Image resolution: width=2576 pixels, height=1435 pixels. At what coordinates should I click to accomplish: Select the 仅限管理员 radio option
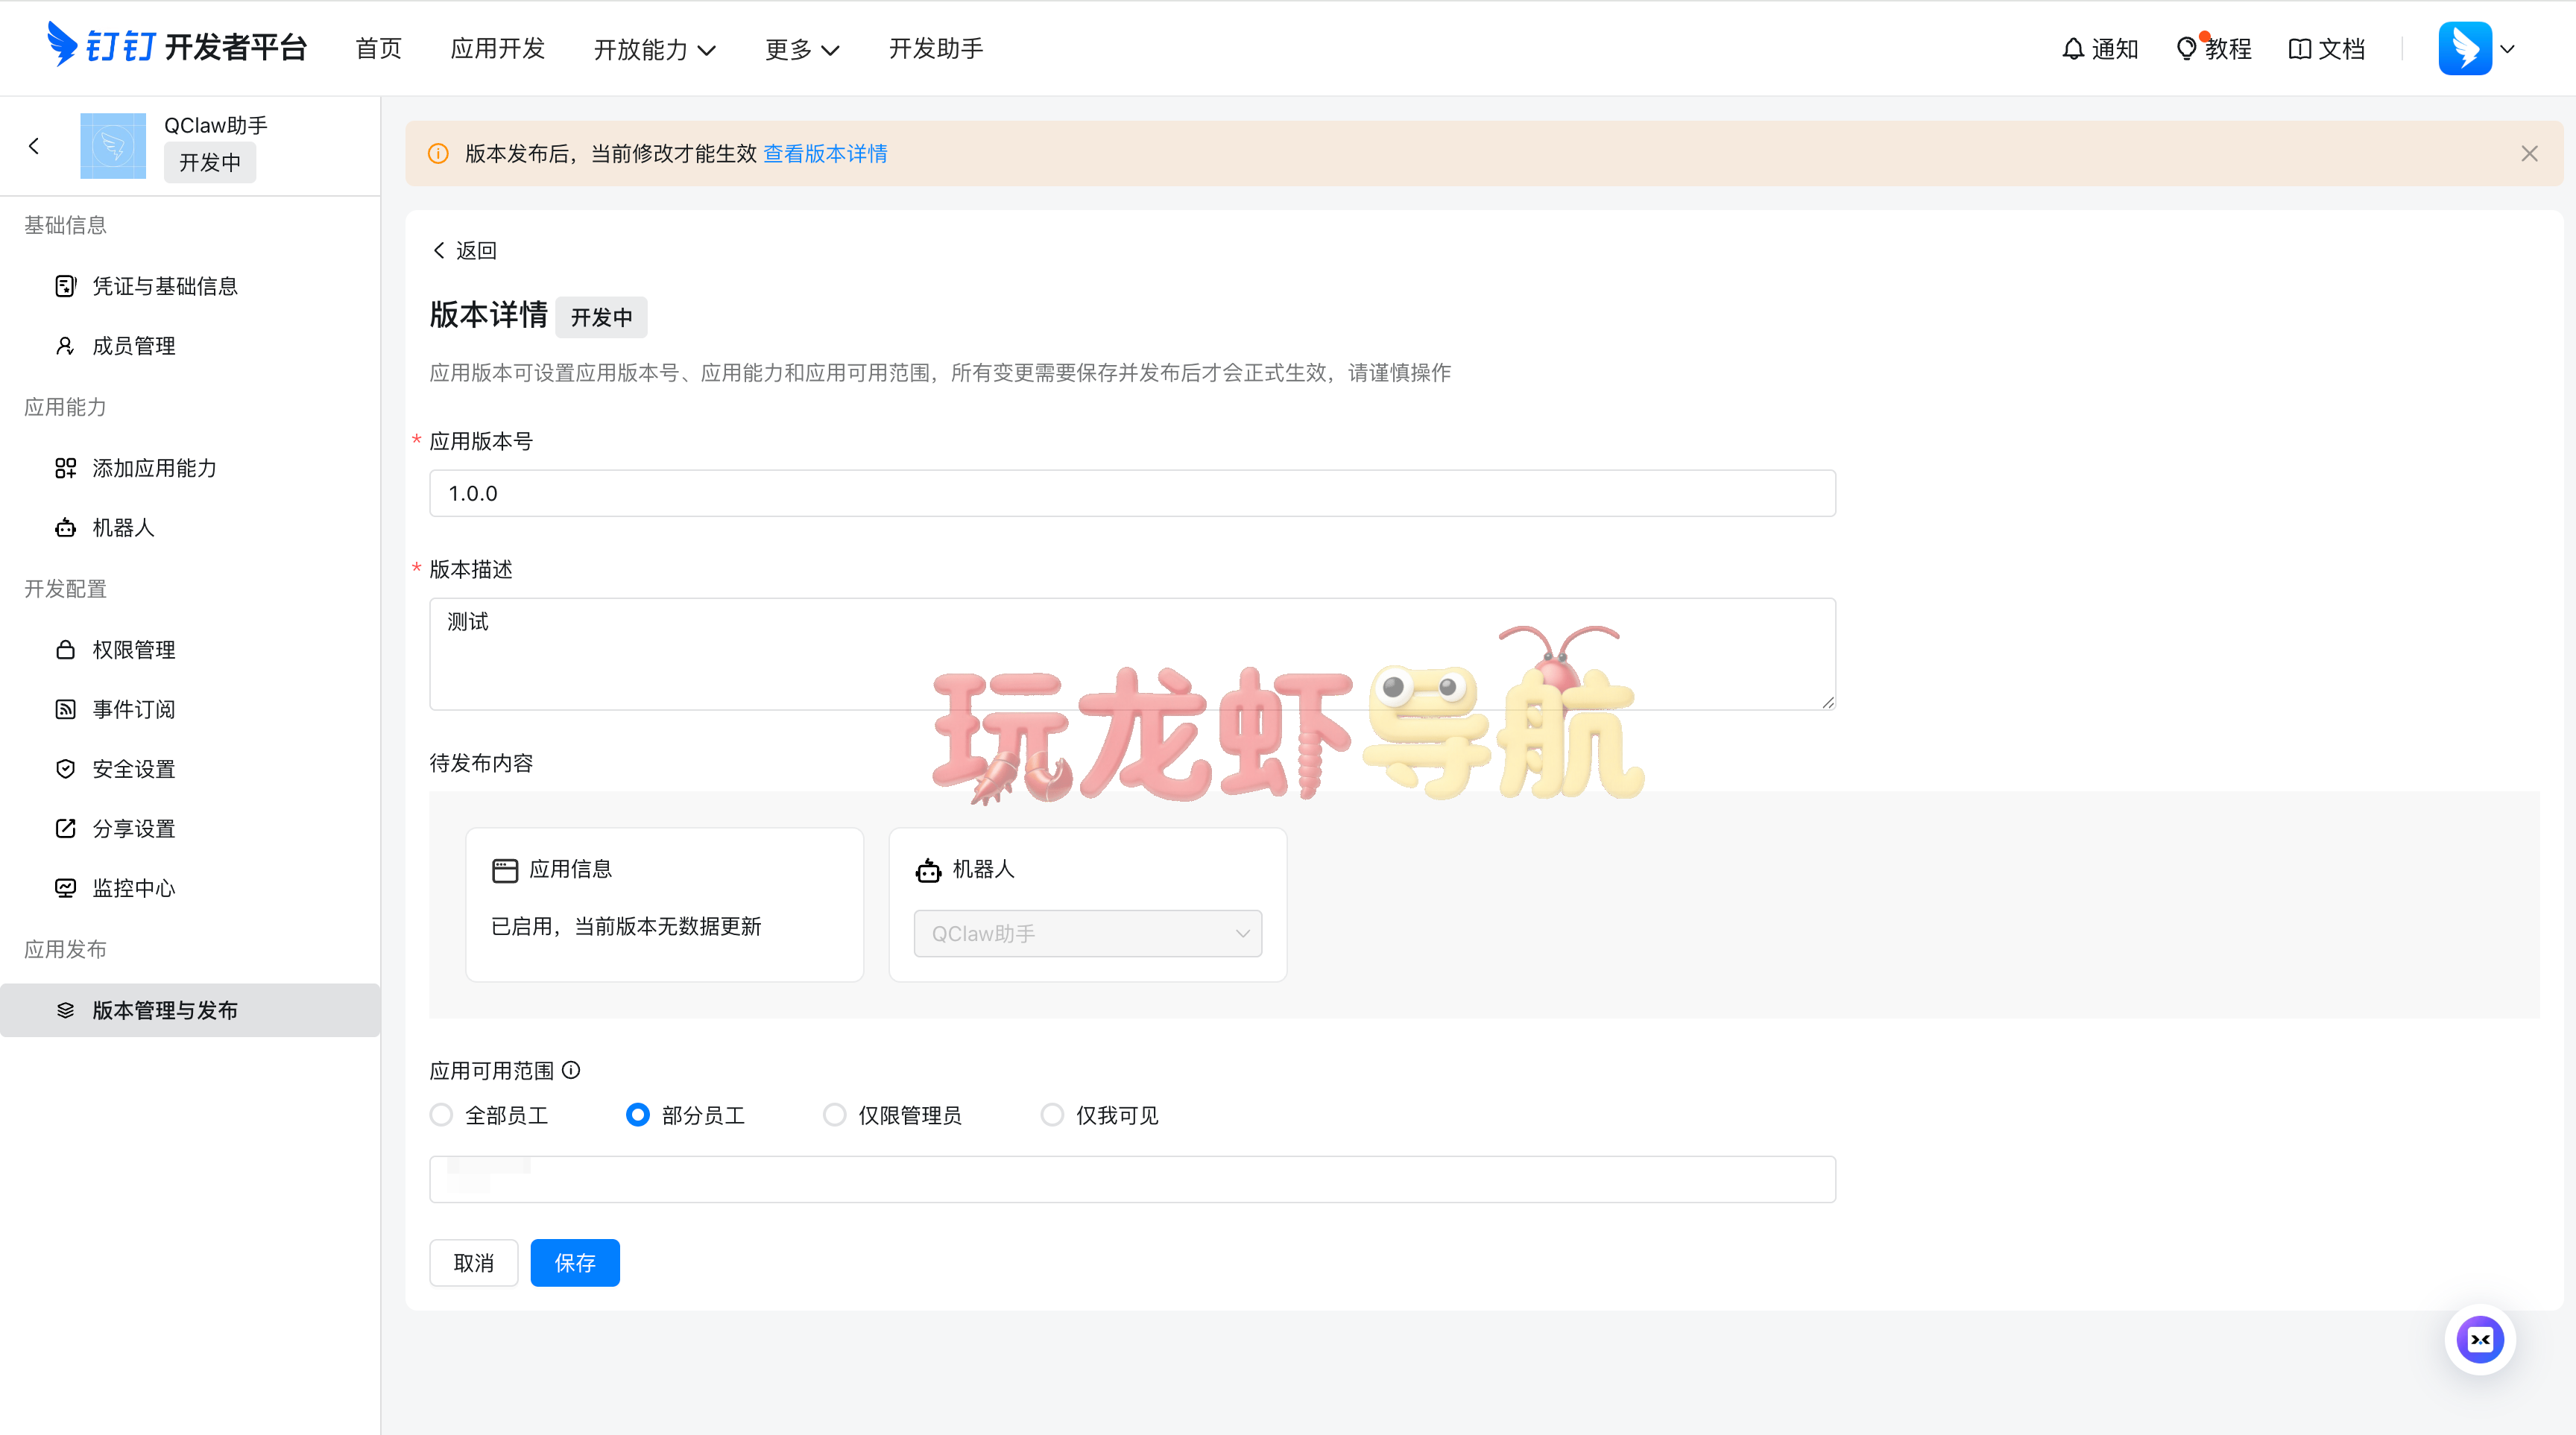point(834,1115)
